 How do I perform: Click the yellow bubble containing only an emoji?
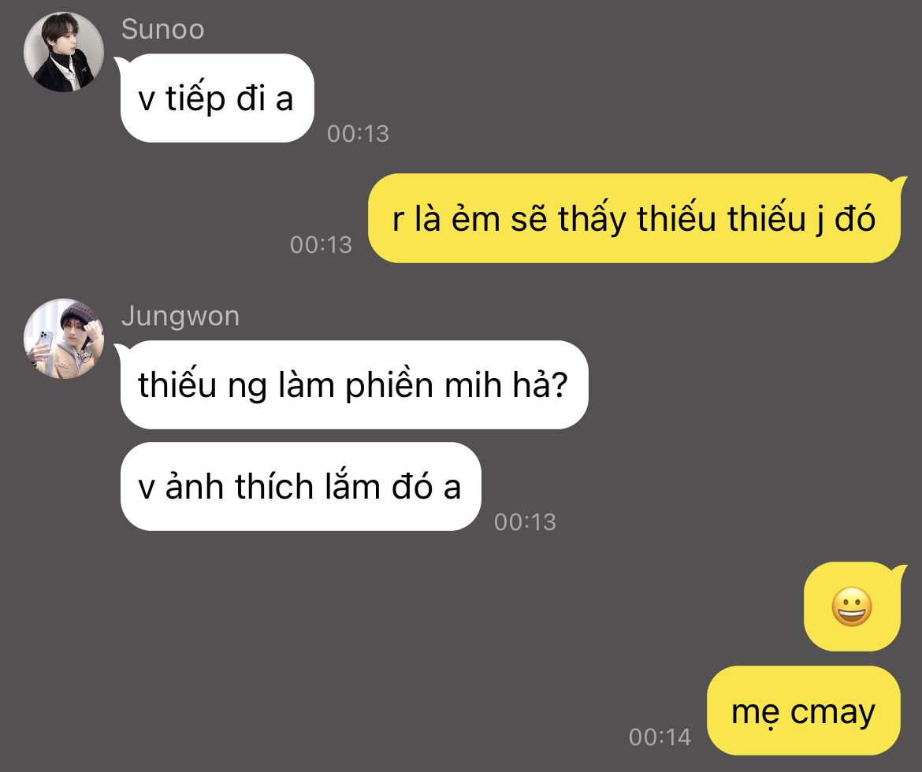pos(852,607)
